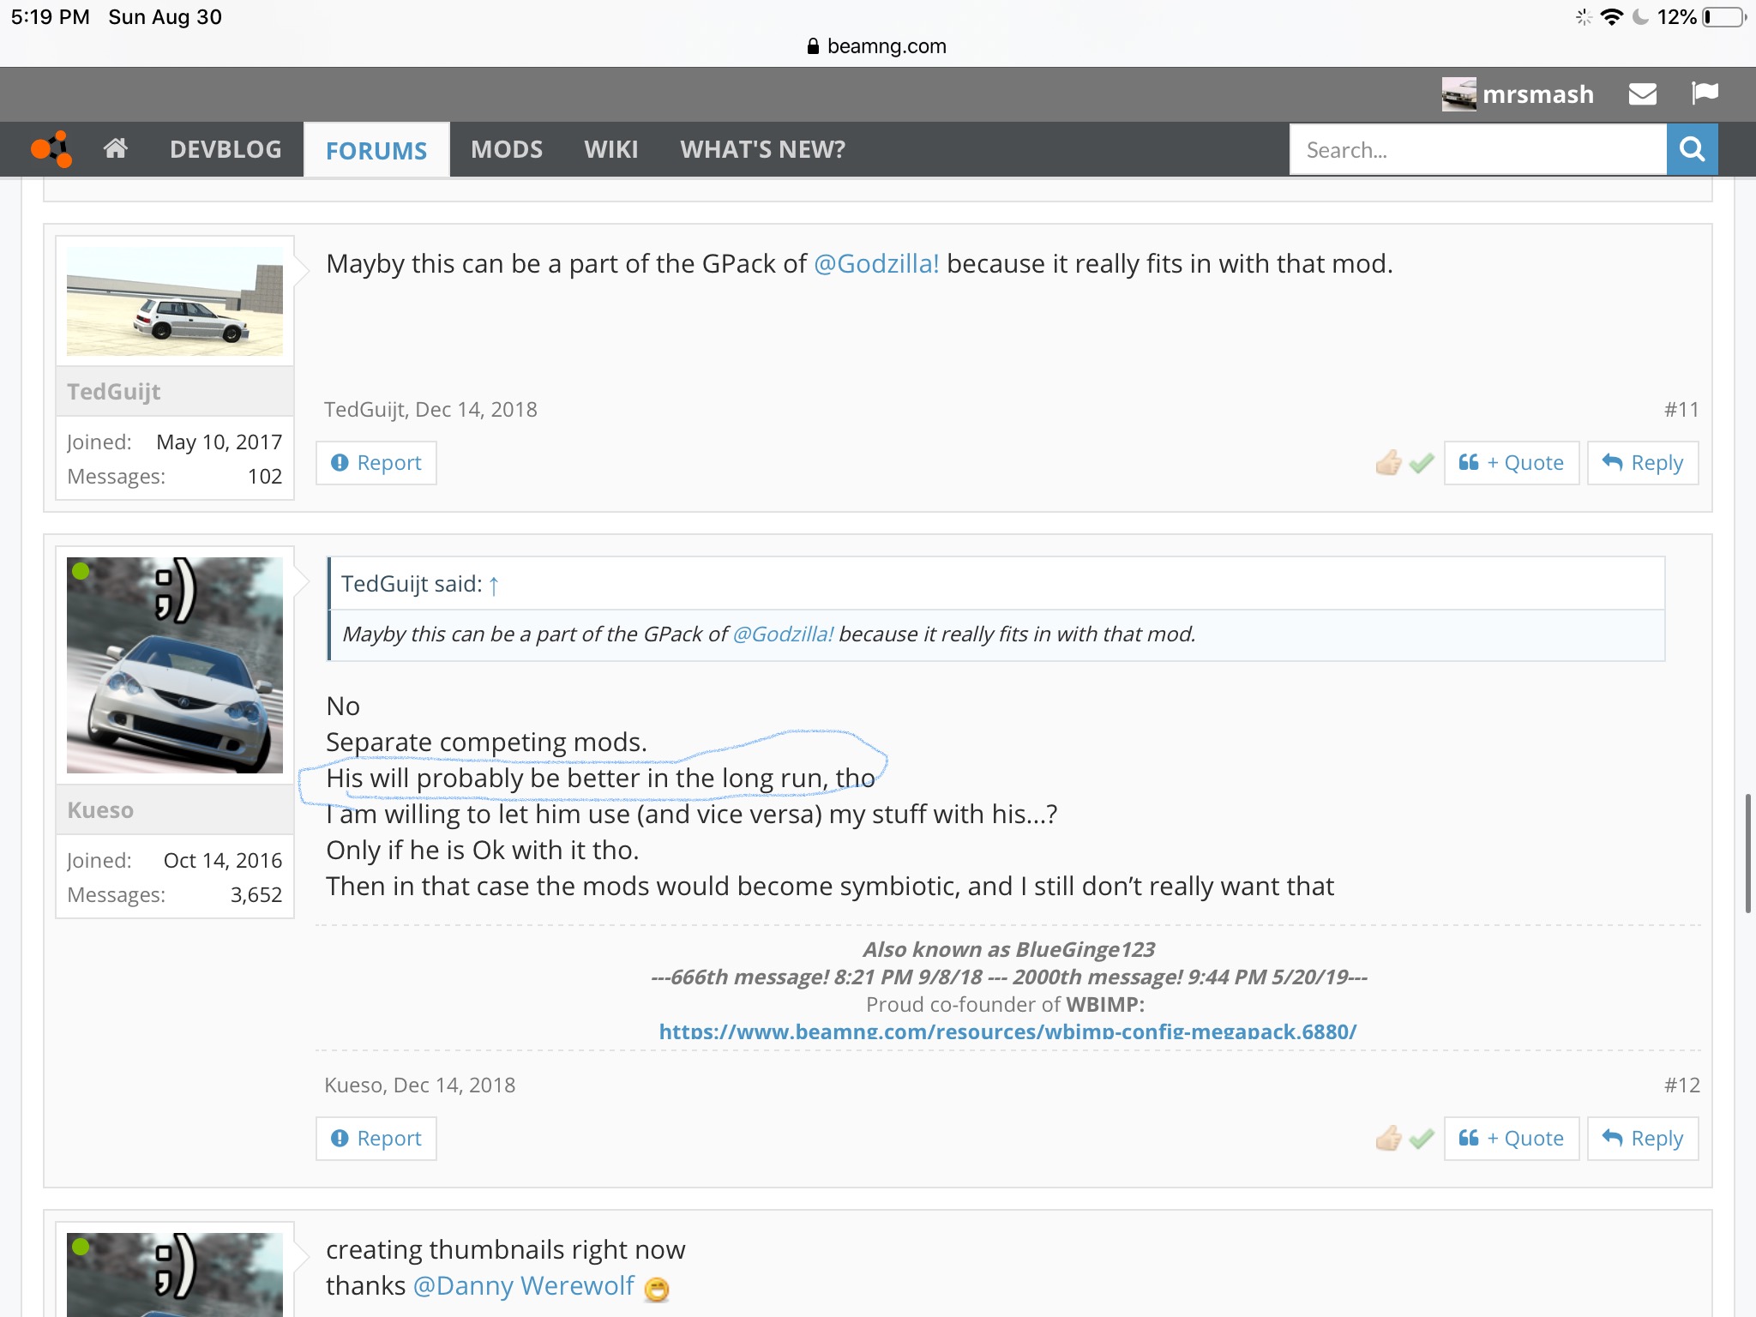1756x1317 pixels.
Task: Open post #12 permalink number
Action: click(x=1681, y=1085)
